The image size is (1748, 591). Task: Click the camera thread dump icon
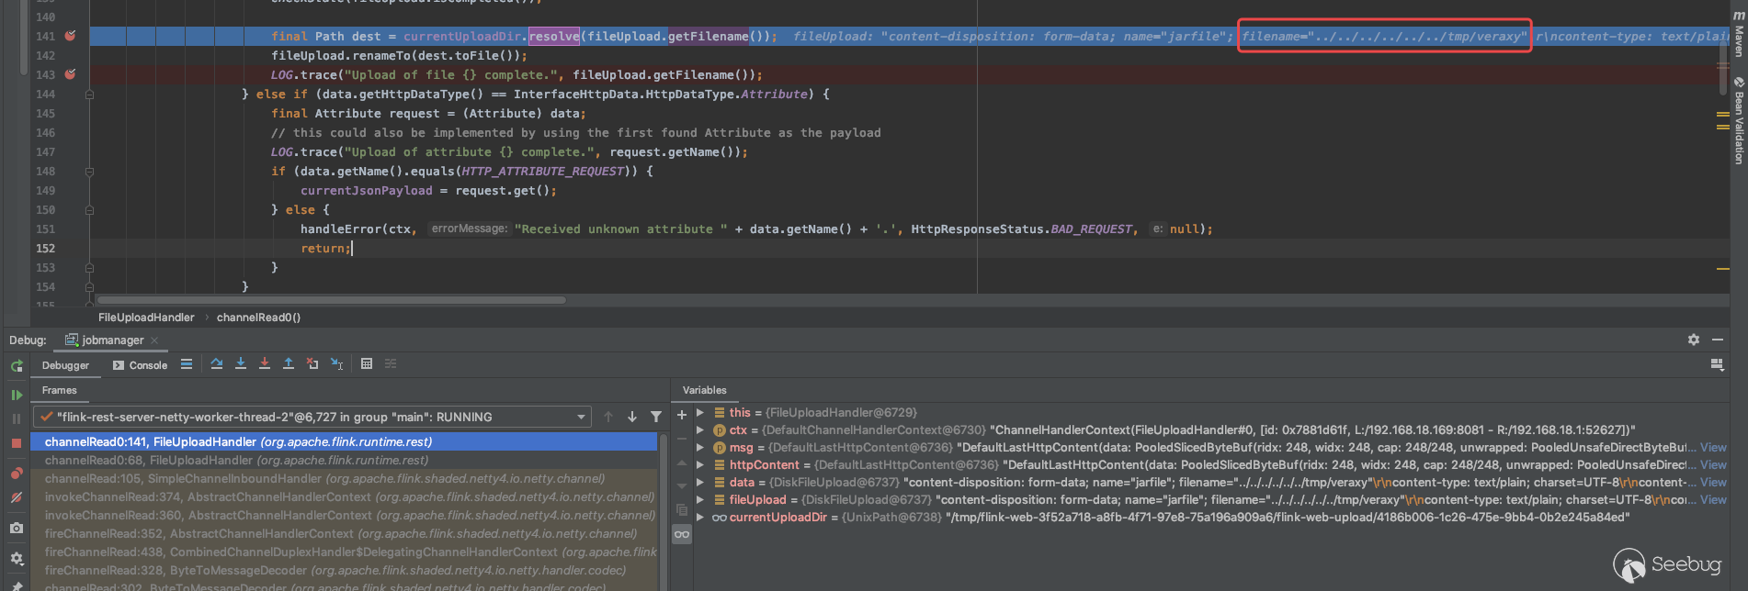pos(17,528)
